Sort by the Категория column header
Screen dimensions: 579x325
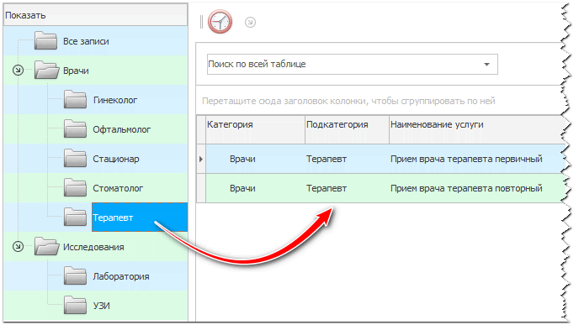(x=255, y=129)
